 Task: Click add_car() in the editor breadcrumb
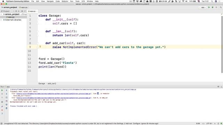[52, 83]
